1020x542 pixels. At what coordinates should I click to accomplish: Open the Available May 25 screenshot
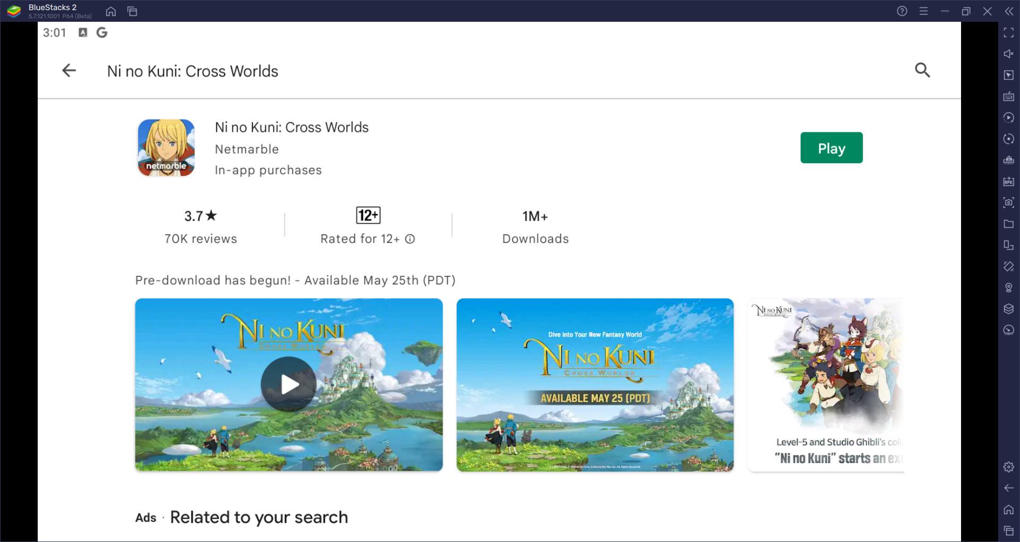595,385
